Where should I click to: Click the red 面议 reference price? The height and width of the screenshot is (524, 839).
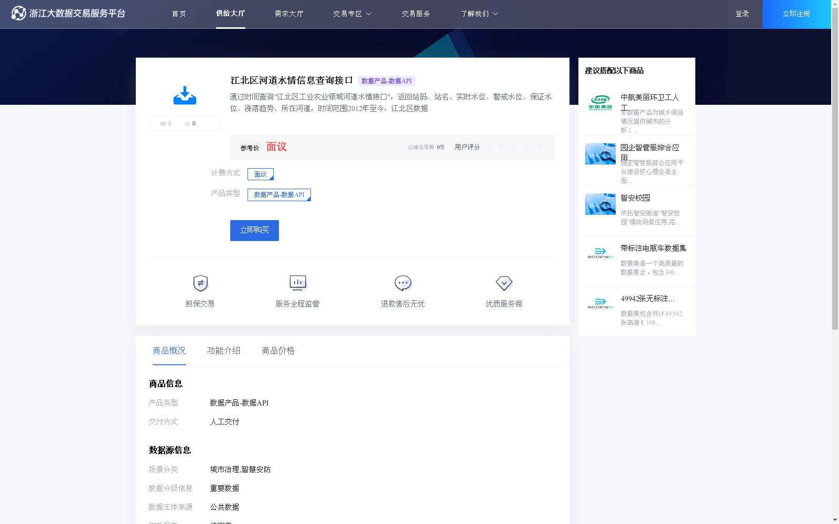click(276, 147)
